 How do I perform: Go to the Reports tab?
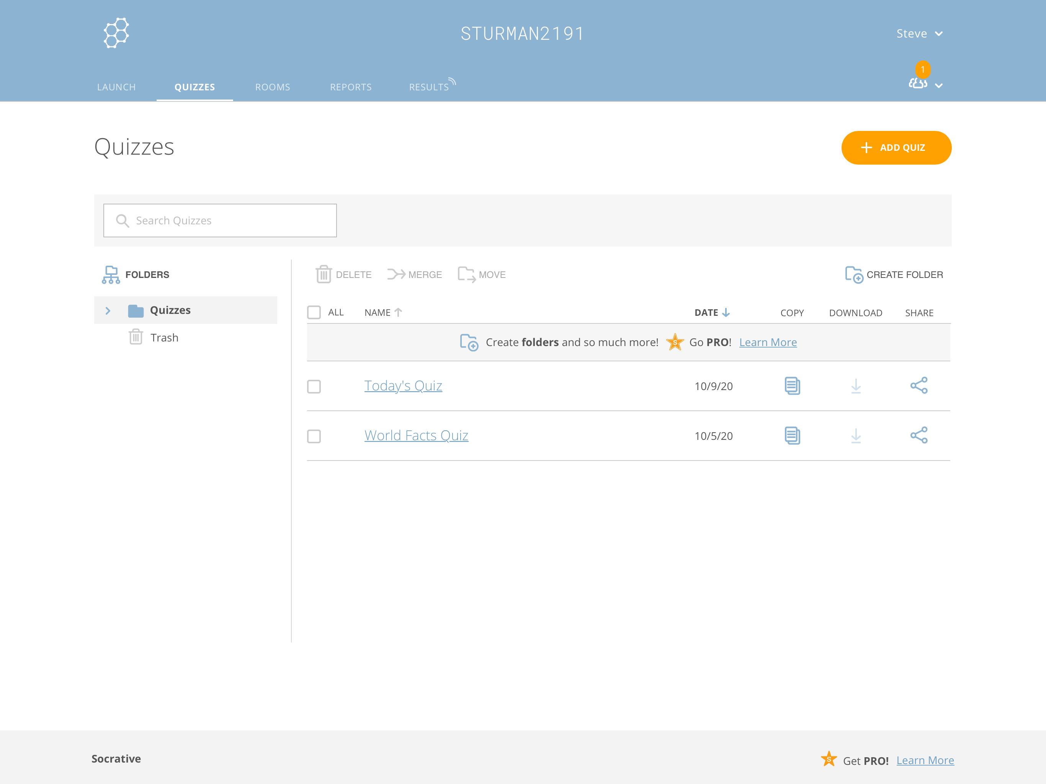[350, 87]
